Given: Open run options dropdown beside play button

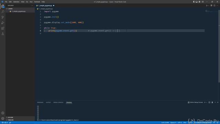Looking at the screenshot, I should 209,6.
